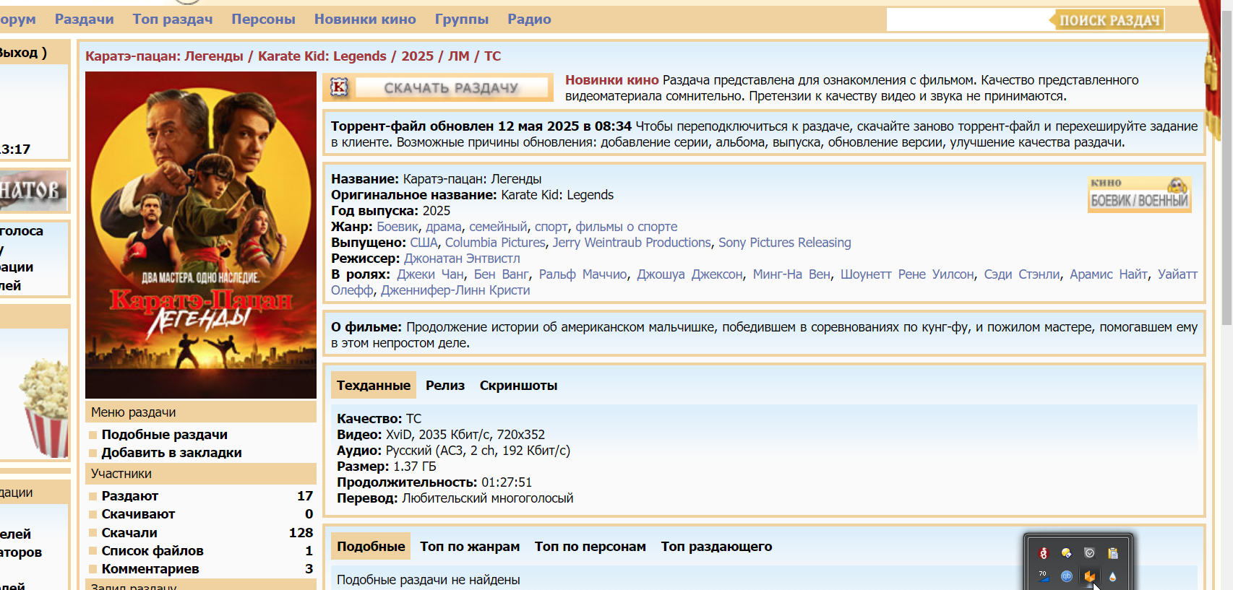Select the Топ раздающего tab
The image size is (1233, 590).
coord(716,547)
